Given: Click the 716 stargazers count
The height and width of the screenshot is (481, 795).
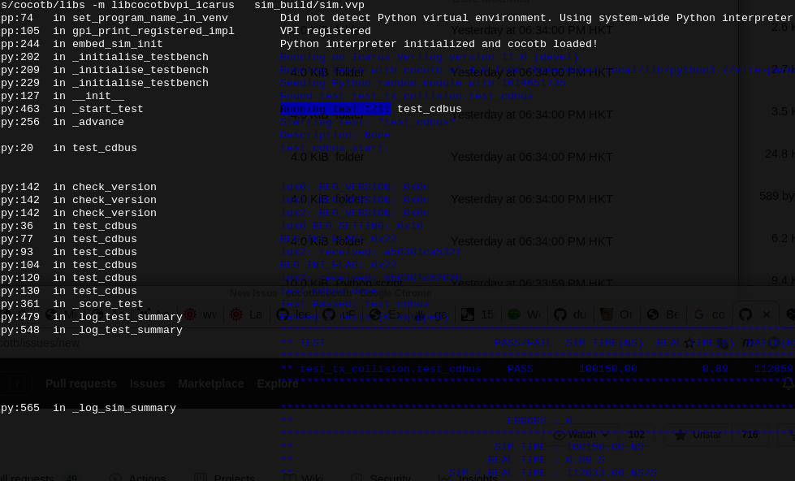Looking at the screenshot, I should pos(750,435).
